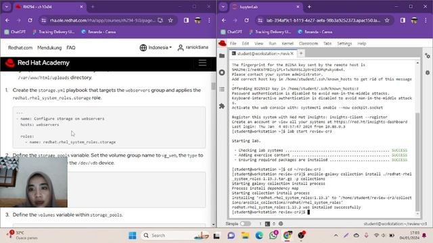Screen dimensions: 433x243
Task: Click the taskbar Search box
Action: click(x=175, y=236)
